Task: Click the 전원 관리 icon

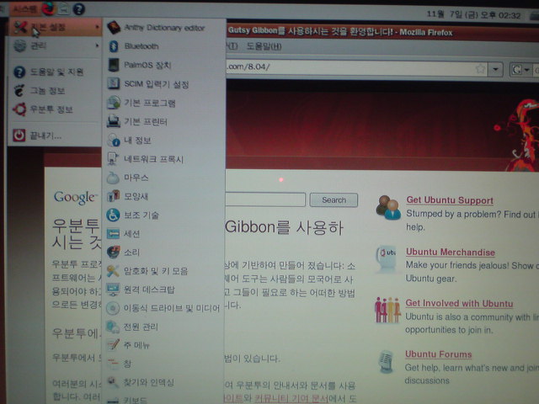Action: tap(113, 327)
